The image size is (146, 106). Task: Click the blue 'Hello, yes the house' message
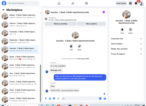80,77
